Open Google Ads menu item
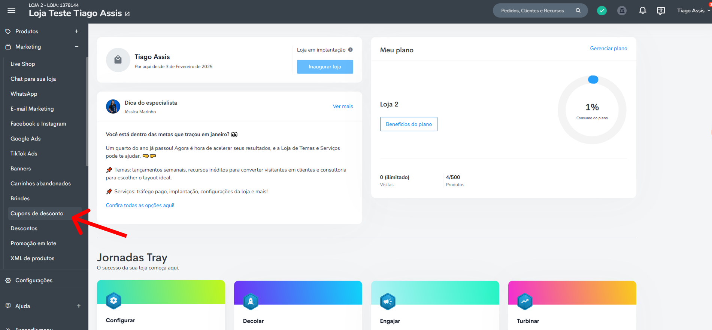712x330 pixels. pyautogui.click(x=25, y=139)
